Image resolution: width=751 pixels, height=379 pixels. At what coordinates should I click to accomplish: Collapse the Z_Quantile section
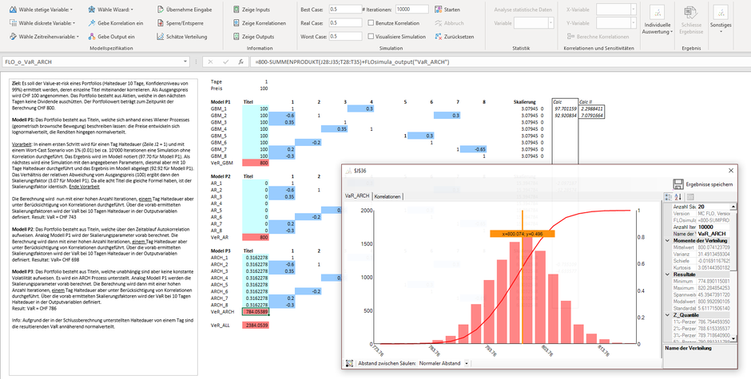(668, 315)
